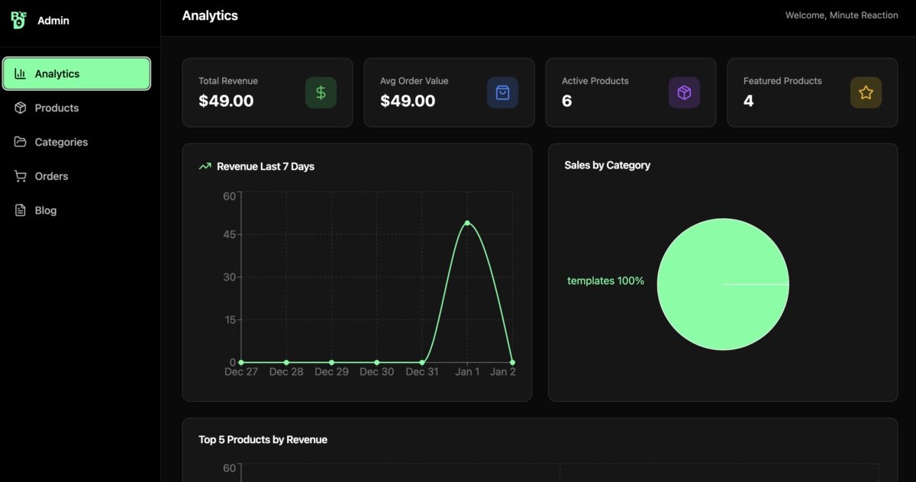Image resolution: width=916 pixels, height=482 pixels.
Task: Click the templates 100% pie label
Action: pos(605,281)
